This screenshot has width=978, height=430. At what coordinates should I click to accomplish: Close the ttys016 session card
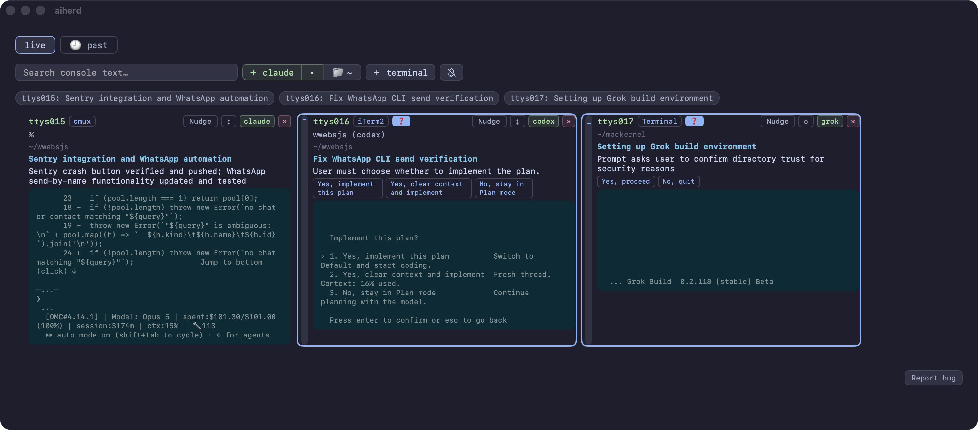click(568, 122)
